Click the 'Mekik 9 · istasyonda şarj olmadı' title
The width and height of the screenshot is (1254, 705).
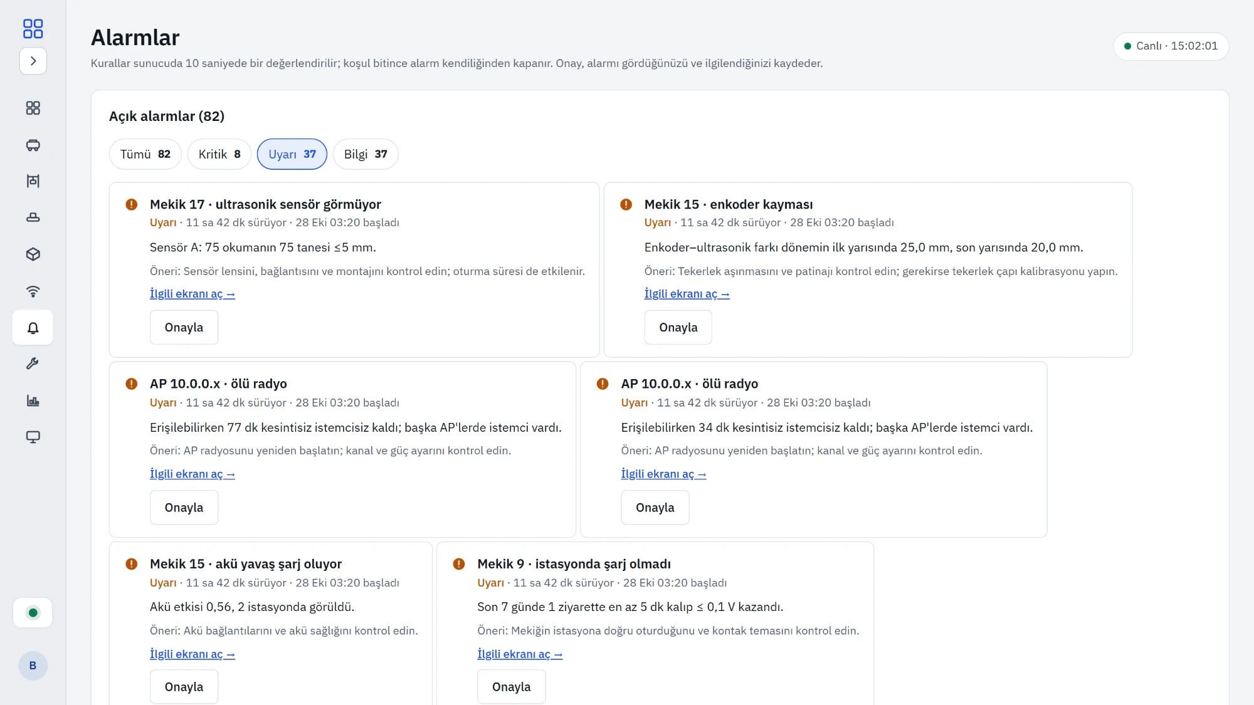[x=574, y=564]
